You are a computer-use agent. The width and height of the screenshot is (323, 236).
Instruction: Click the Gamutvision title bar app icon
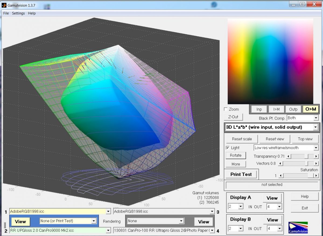pos(4,5)
